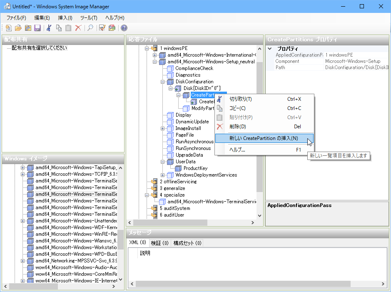The image size is (391, 292).
Task: Expand amd64_Microsoft-Windows-Unattended in Windows image pane
Action: click(x=22, y=221)
